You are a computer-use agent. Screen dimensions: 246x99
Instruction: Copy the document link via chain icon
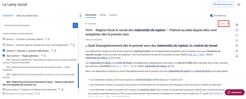pyautogui.click(x=237, y=51)
